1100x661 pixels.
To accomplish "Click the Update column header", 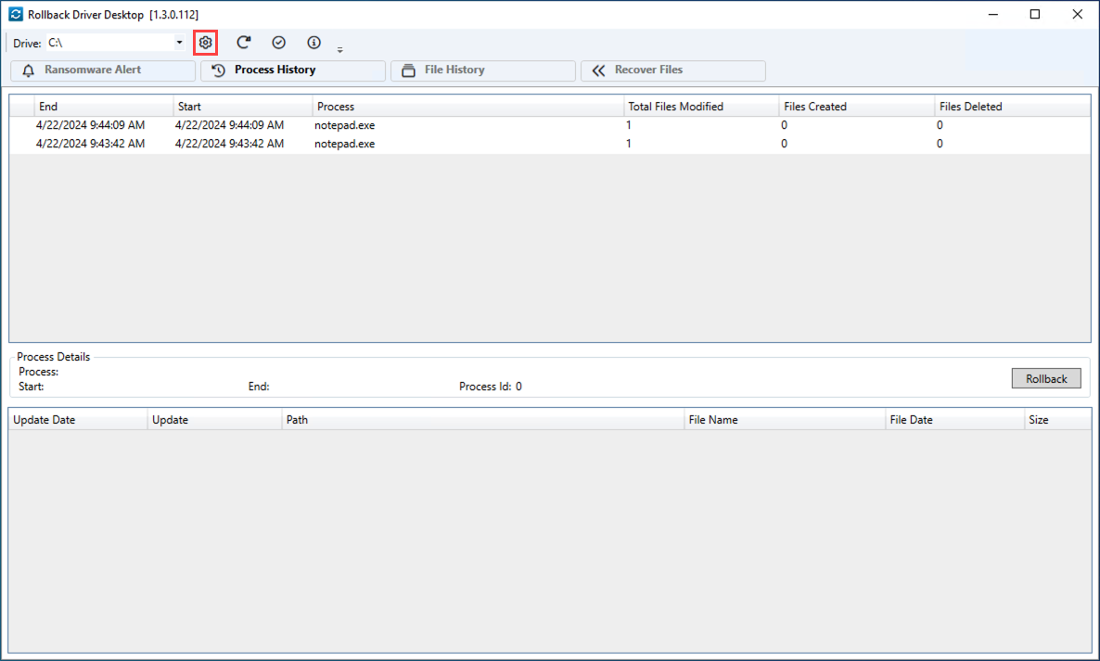I will [214, 420].
